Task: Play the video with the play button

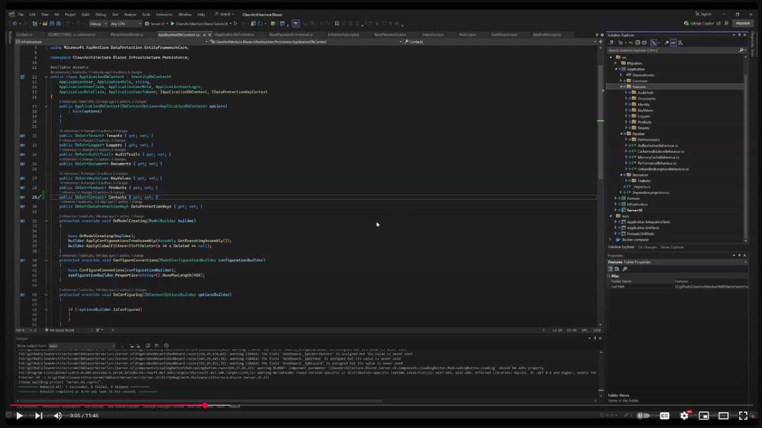Action: click(19, 416)
